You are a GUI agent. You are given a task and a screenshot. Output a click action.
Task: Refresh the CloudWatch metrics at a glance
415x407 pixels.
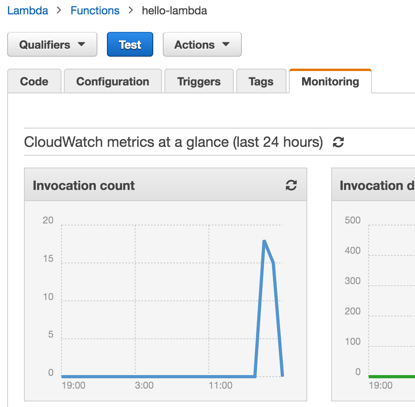coord(338,142)
